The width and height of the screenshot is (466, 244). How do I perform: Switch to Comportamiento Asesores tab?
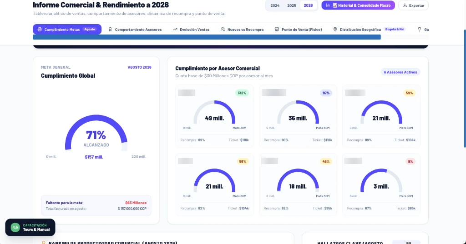(135, 30)
